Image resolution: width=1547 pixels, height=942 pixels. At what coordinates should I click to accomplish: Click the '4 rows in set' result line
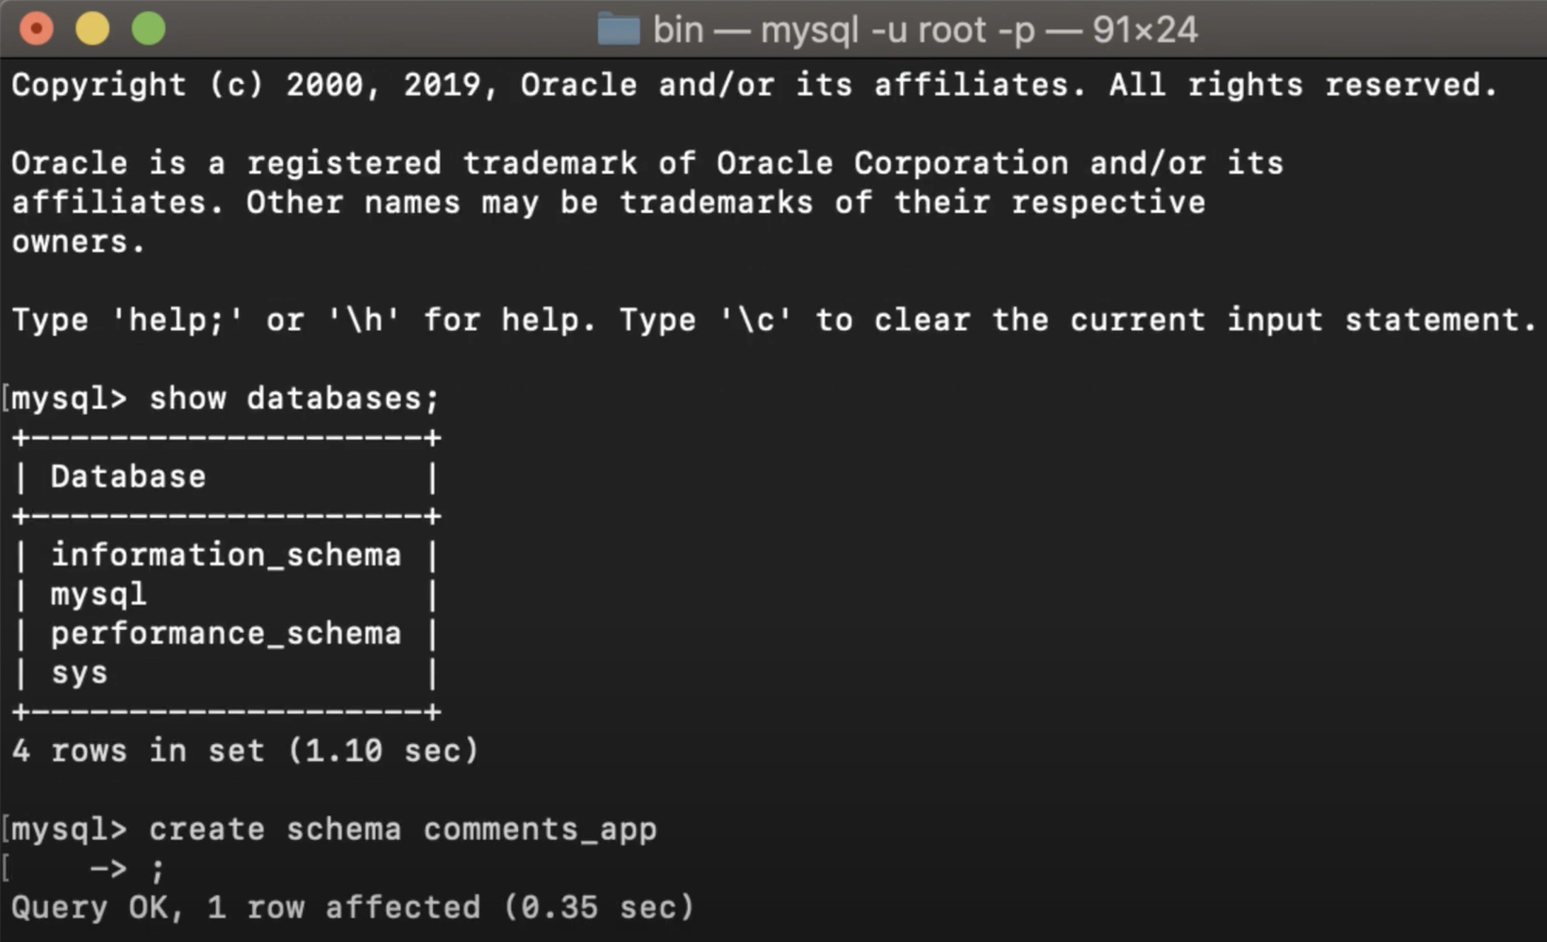[244, 750]
